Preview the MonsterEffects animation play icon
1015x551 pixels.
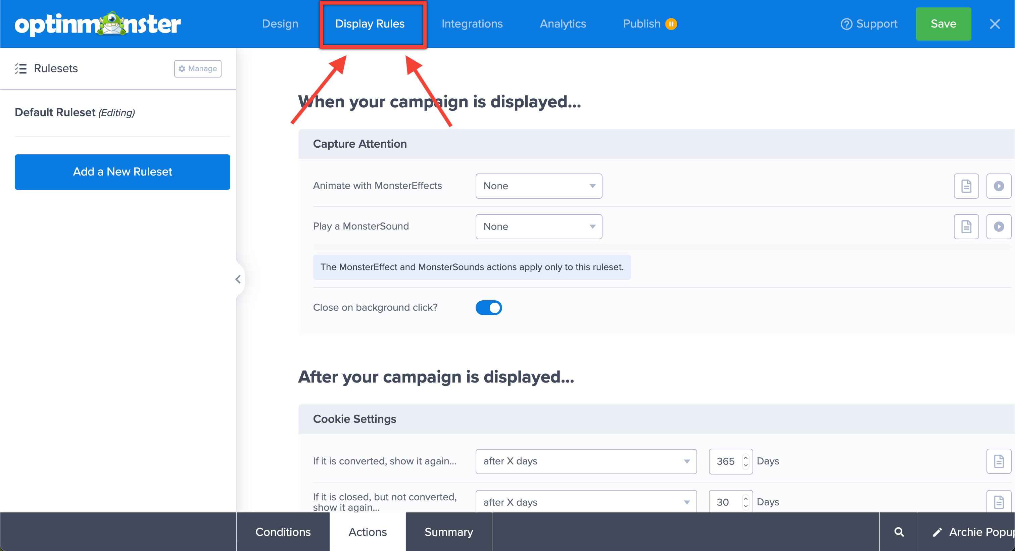(998, 186)
